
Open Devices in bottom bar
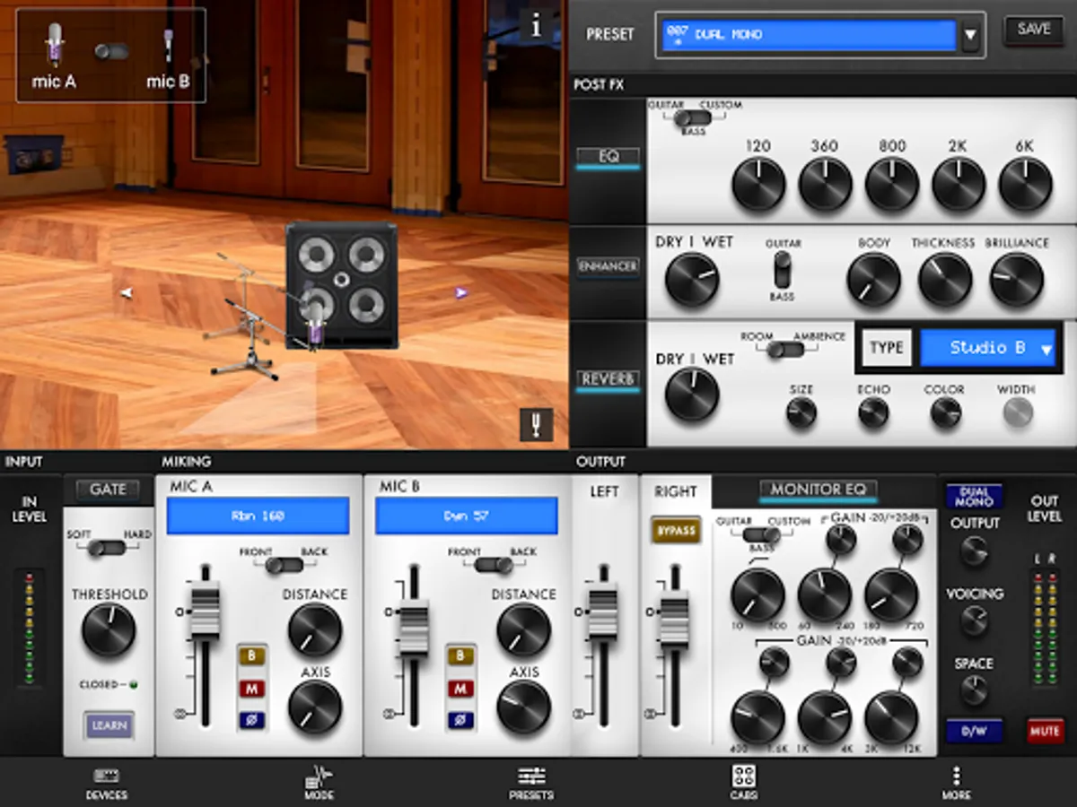pyautogui.click(x=106, y=783)
